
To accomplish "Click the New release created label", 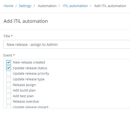I will (29, 62).
